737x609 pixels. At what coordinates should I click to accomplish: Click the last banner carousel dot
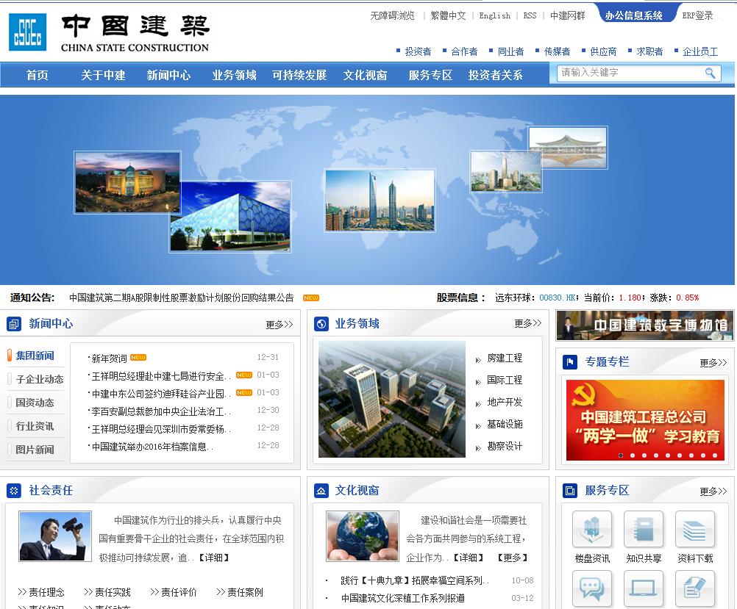tap(715, 455)
